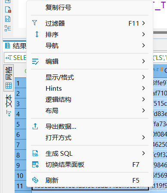Select row number 7 header
This screenshot has height=193, width=167.
point(21,145)
